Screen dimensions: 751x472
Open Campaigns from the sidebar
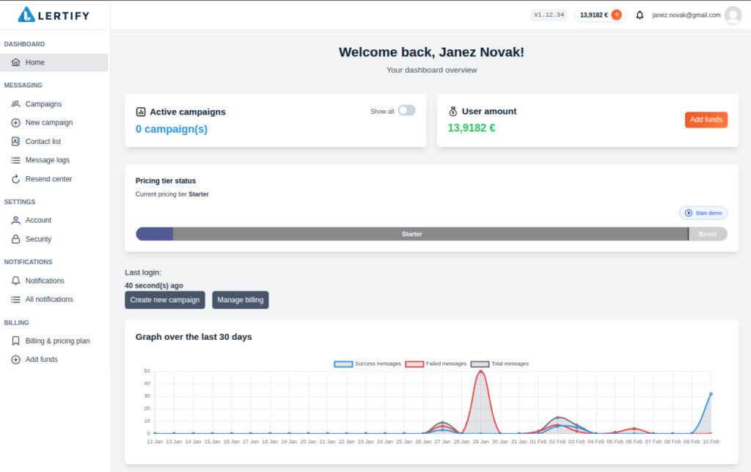click(x=43, y=104)
